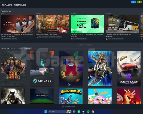The width and height of the screenshot is (143, 114).
Task: Open the EA SPORTS FC 27 ICONS news thumbnail
Action: tap(18, 24)
